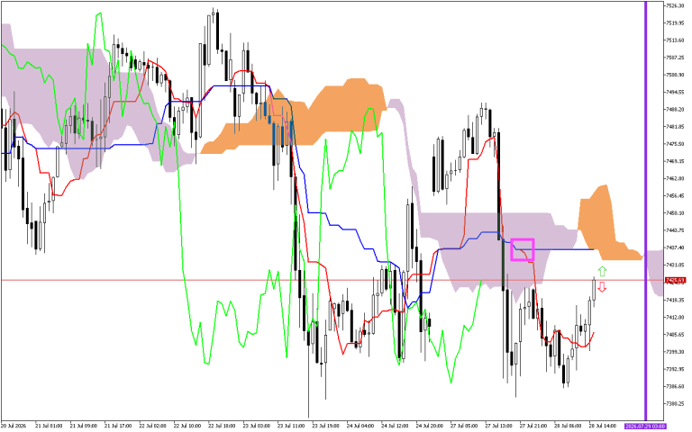Click the 7380.25 price axis label
Screen dimensions: 692x432
click(675, 404)
